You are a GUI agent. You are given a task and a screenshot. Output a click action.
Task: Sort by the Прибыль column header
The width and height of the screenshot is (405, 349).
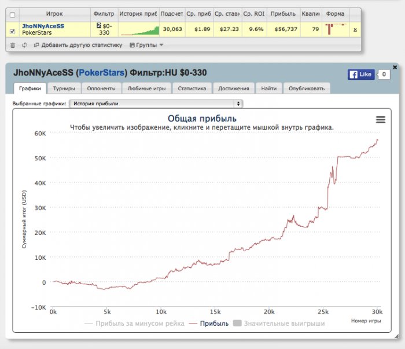pyautogui.click(x=283, y=14)
